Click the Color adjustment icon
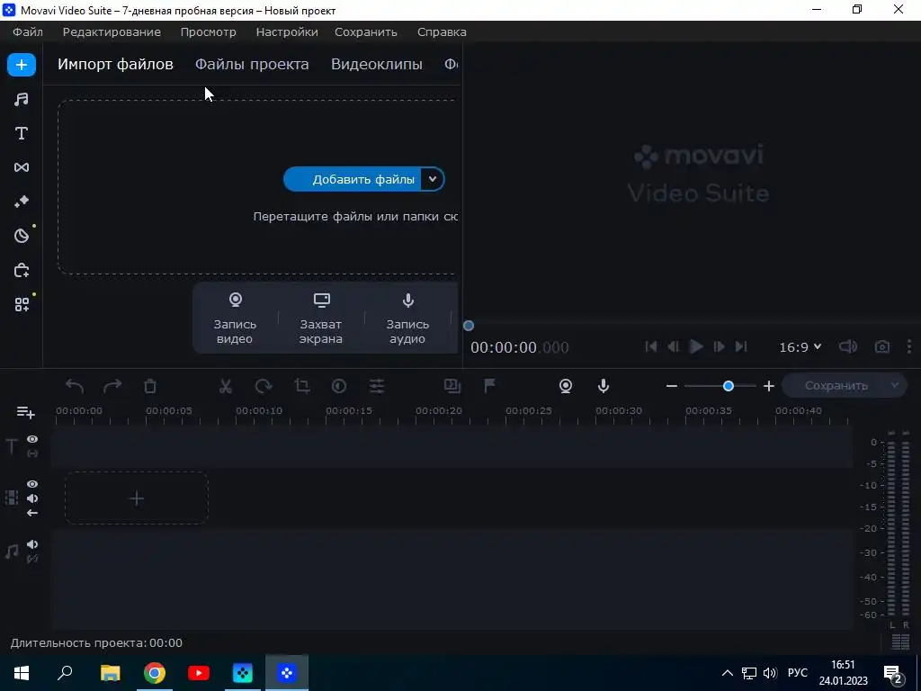This screenshot has height=691, width=921. [x=339, y=386]
